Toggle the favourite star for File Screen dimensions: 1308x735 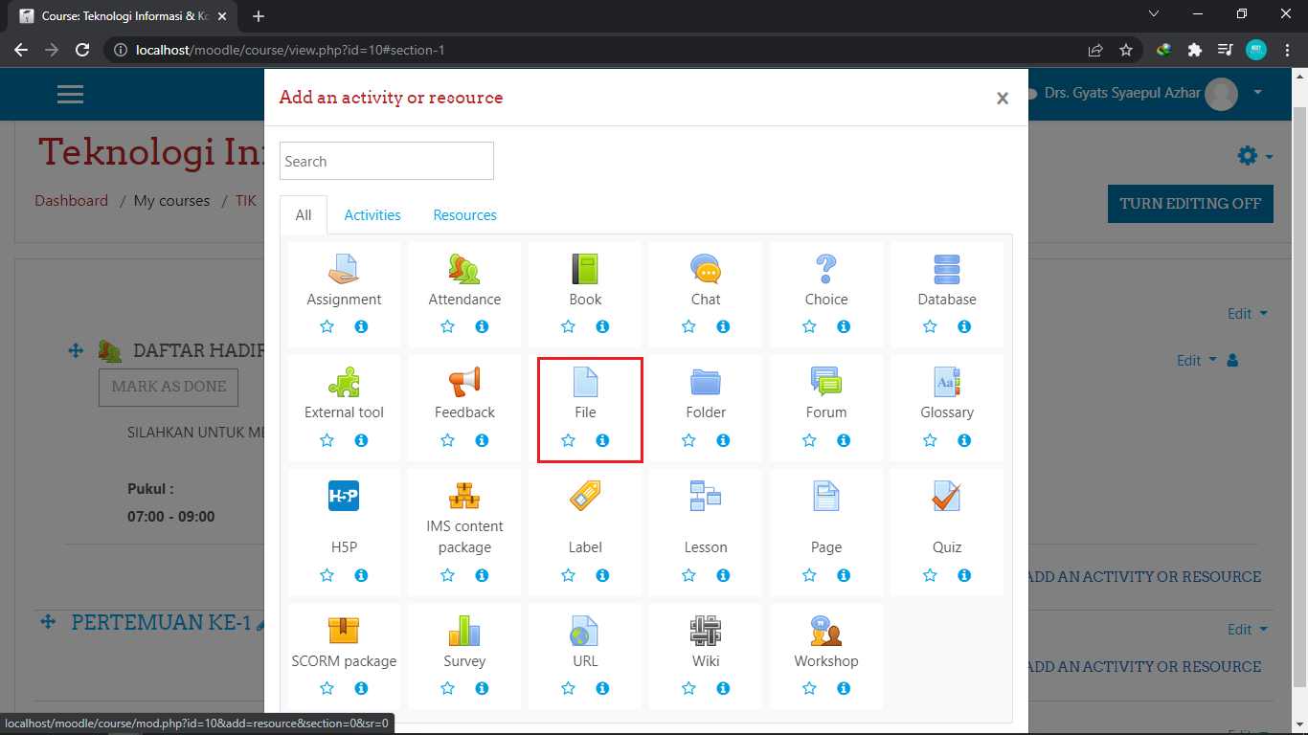(568, 440)
